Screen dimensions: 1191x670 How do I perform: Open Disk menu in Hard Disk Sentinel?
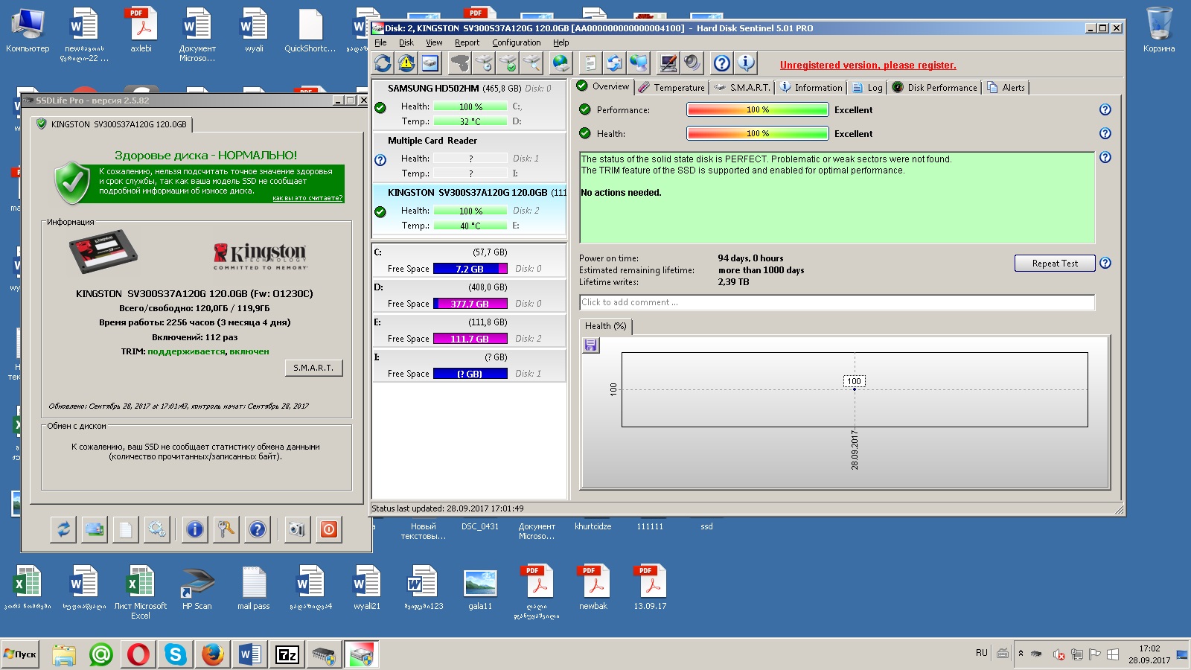[x=406, y=42]
